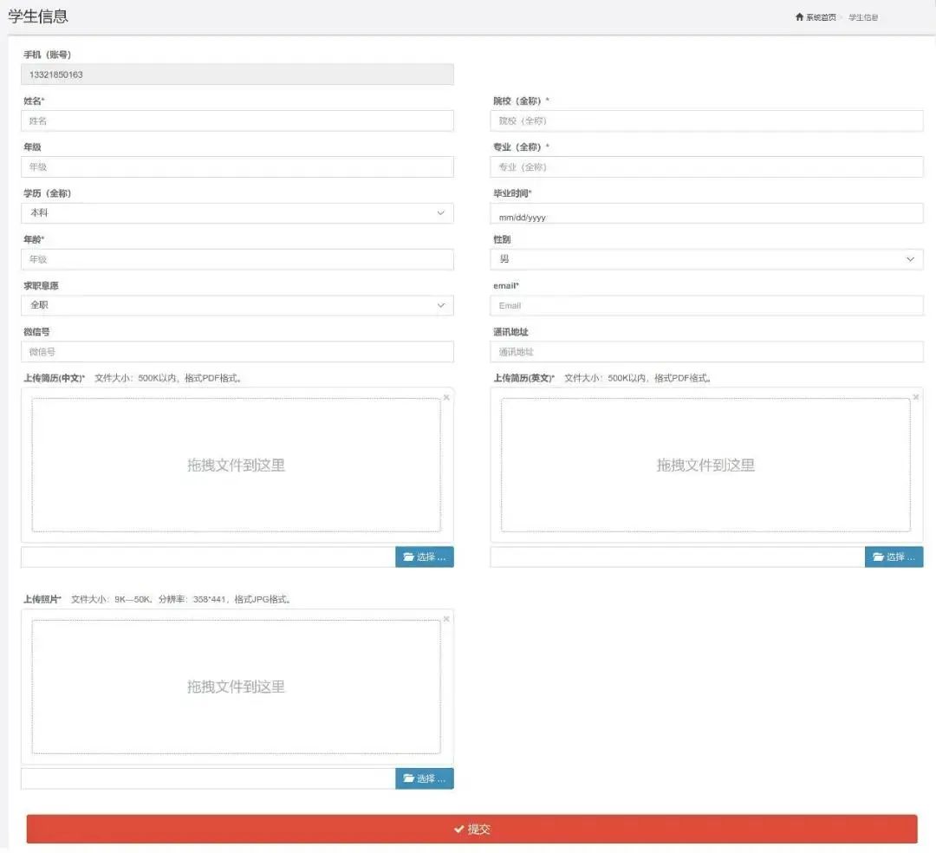The width and height of the screenshot is (936, 853).
Task: Click the email input field
Action: (x=706, y=305)
